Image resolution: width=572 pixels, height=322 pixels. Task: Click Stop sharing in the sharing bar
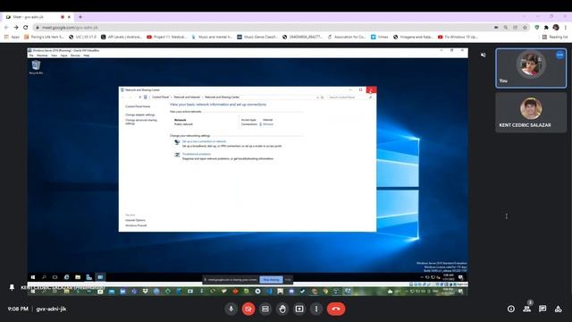tap(271, 280)
